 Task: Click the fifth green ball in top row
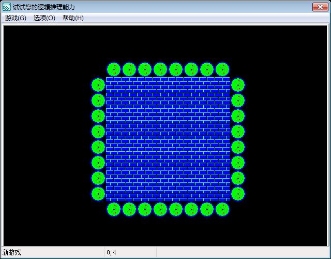176,69
